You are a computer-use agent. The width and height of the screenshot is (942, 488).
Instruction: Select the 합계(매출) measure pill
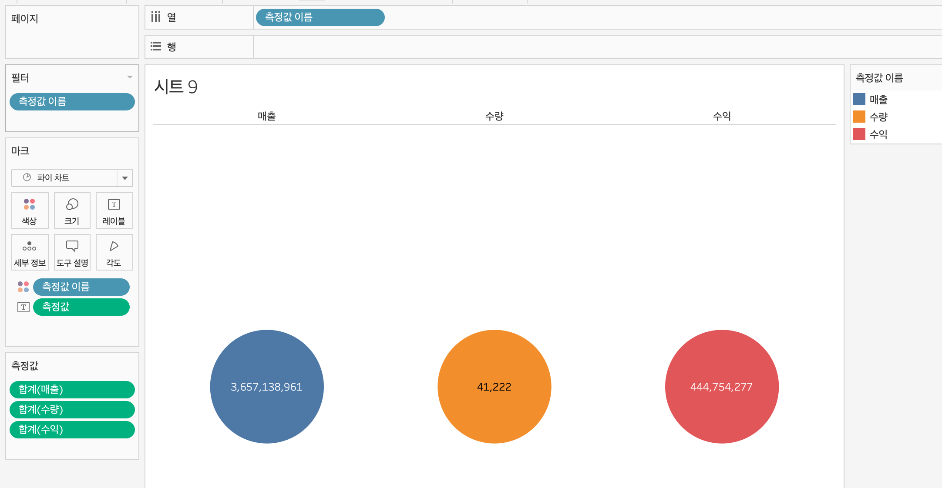click(72, 390)
